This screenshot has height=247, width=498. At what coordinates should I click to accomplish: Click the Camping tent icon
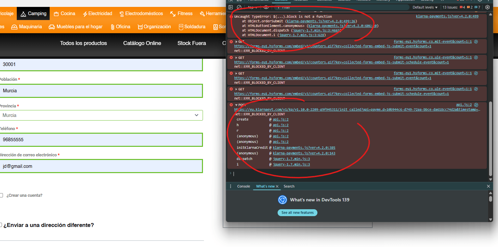tap(23, 14)
